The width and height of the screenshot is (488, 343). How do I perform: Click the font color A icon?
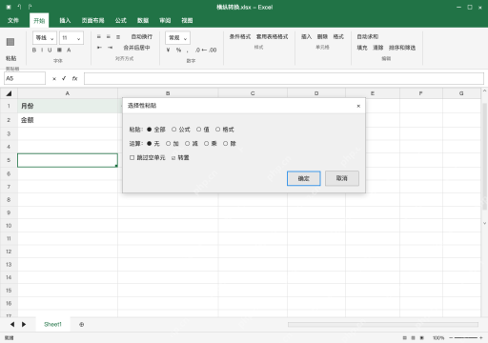coord(69,50)
